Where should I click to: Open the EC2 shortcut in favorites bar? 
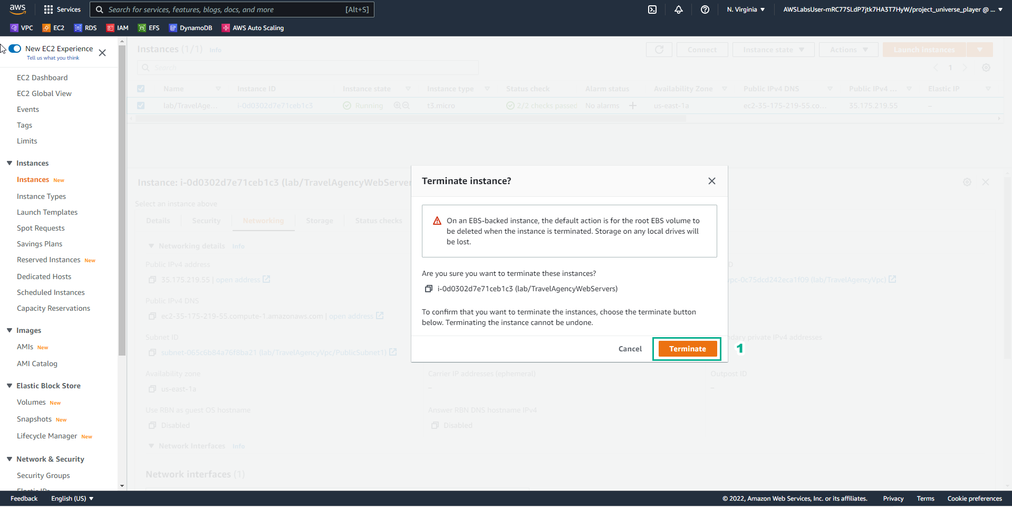[53, 28]
